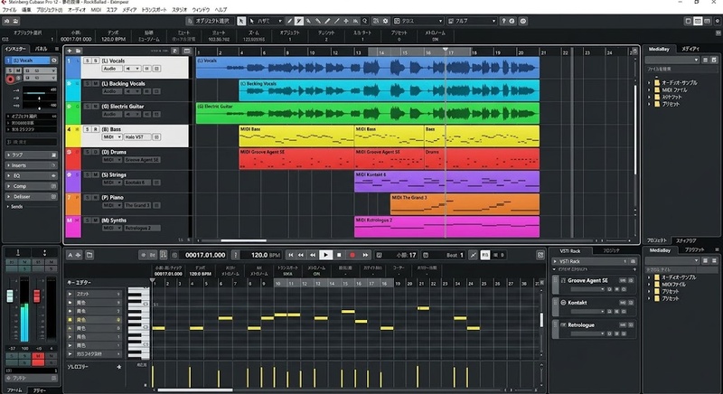This screenshot has width=723, height=394.
Task: Solo the (B) Bass track
Action: point(88,129)
